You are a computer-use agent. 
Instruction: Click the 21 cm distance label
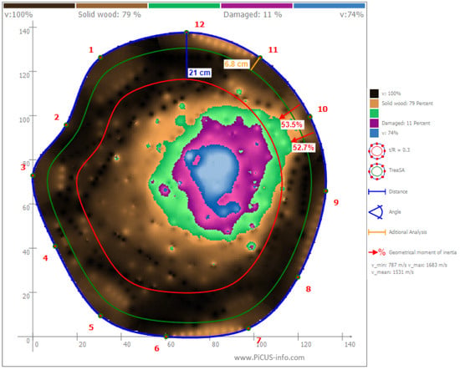pos(200,73)
